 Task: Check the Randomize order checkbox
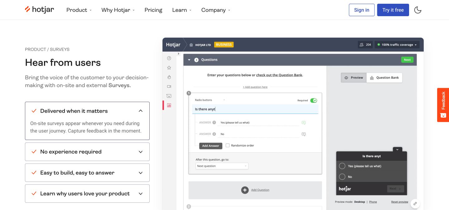(x=228, y=145)
